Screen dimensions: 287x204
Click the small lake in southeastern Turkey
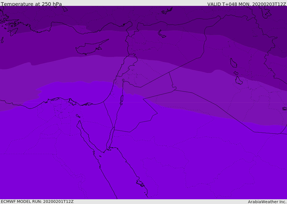pyautogui.click(x=167, y=11)
